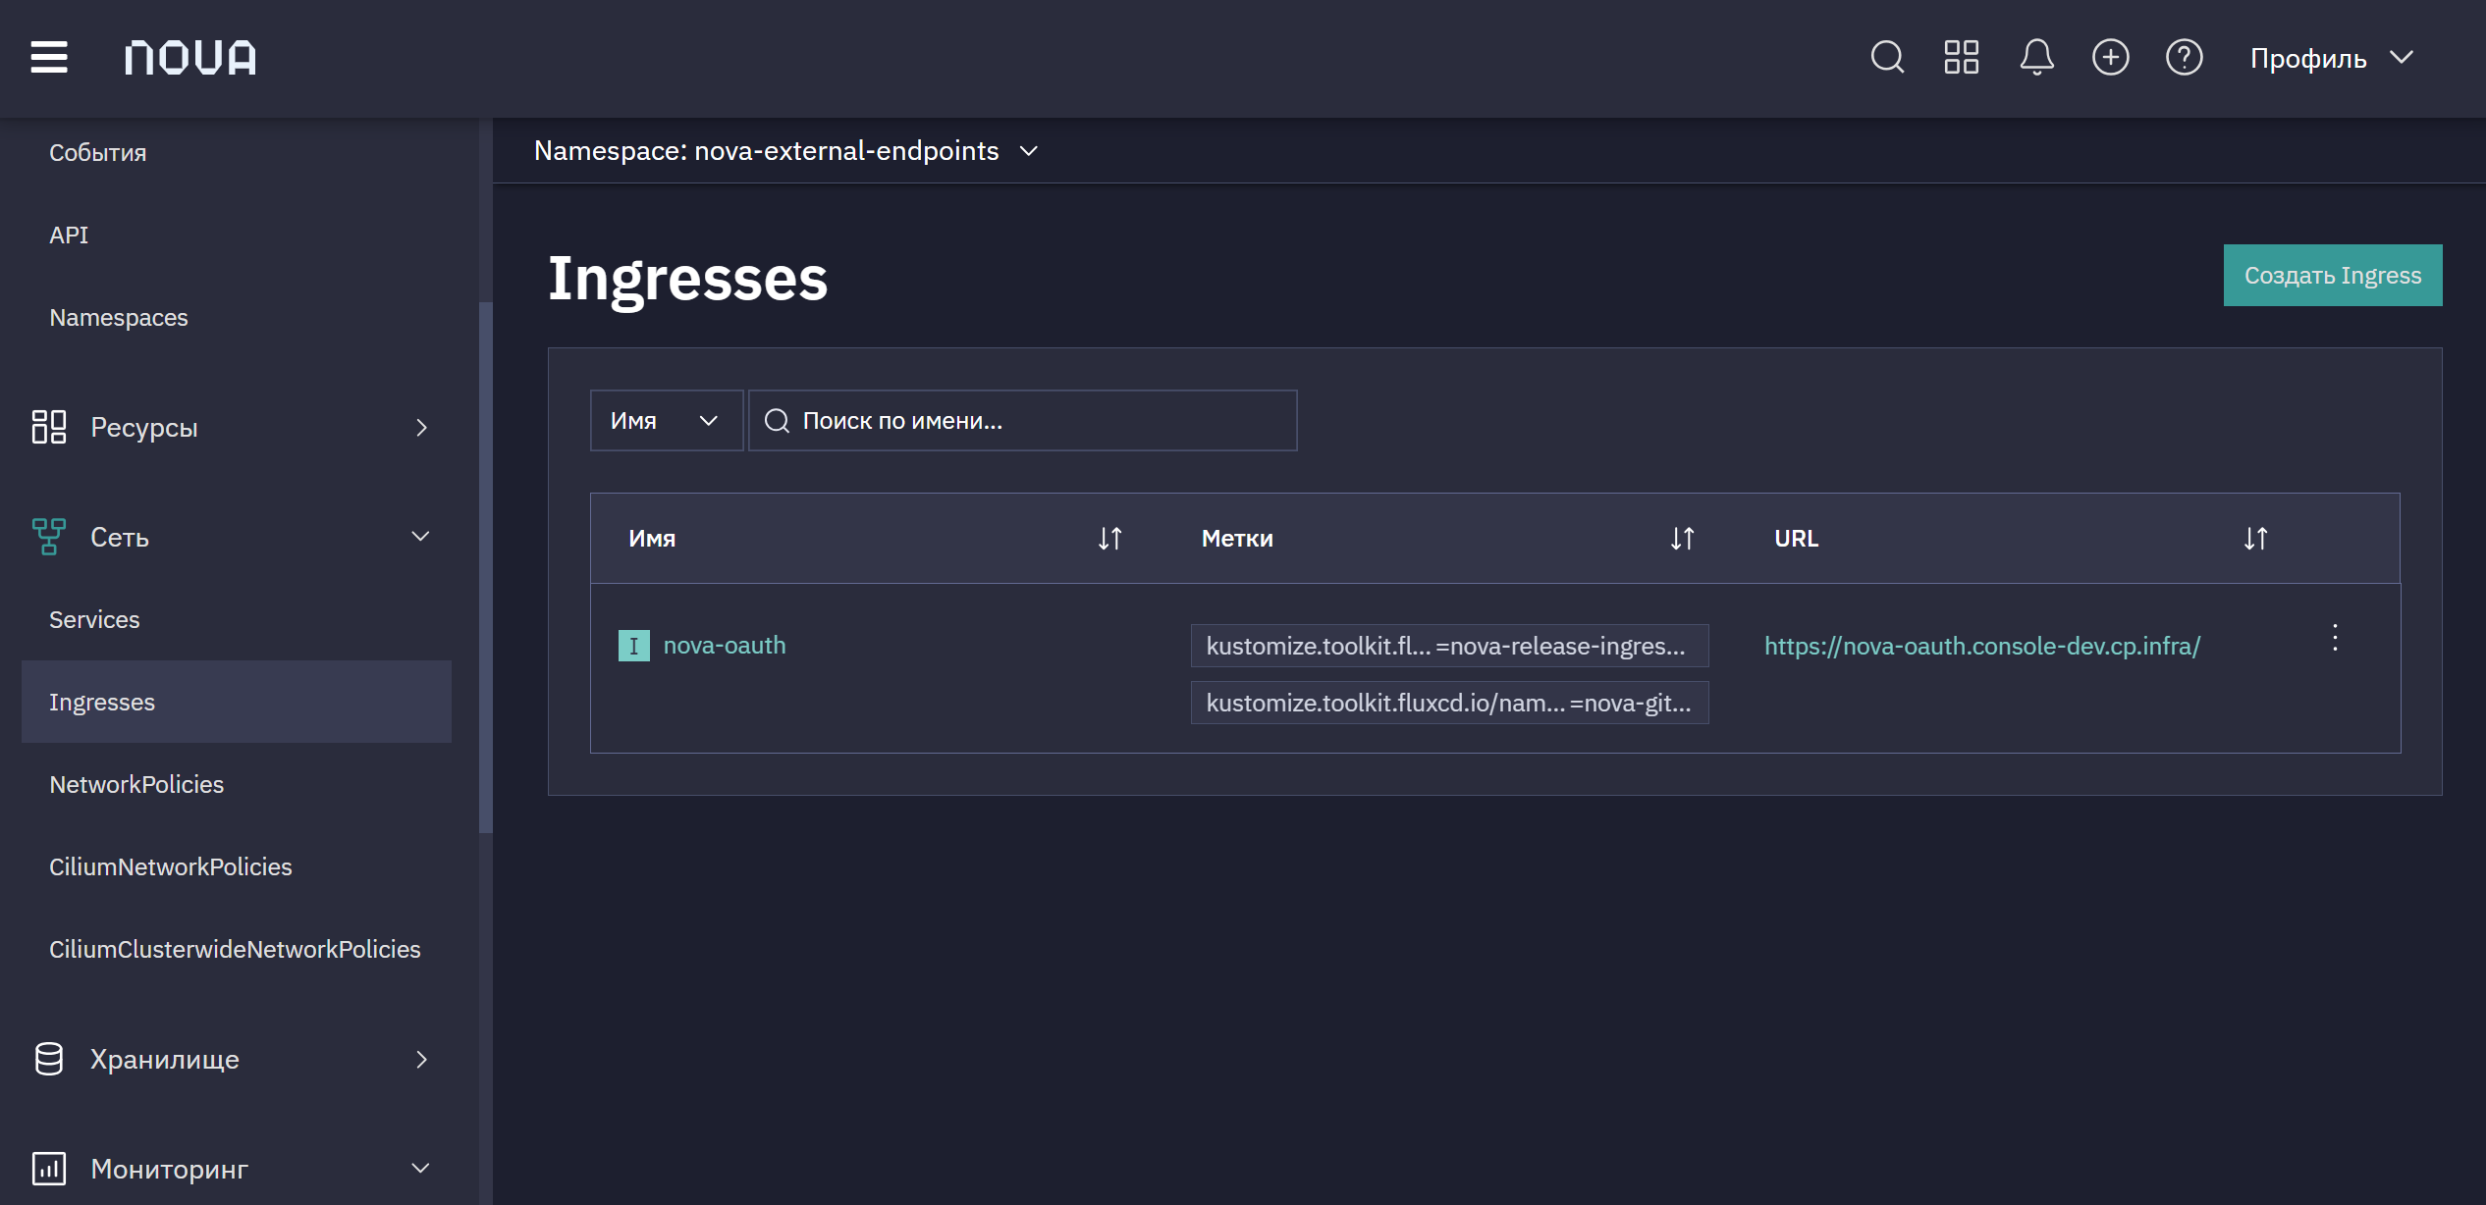Open the hamburger navigation menu
This screenshot has height=1205, width=2486.
[x=49, y=57]
